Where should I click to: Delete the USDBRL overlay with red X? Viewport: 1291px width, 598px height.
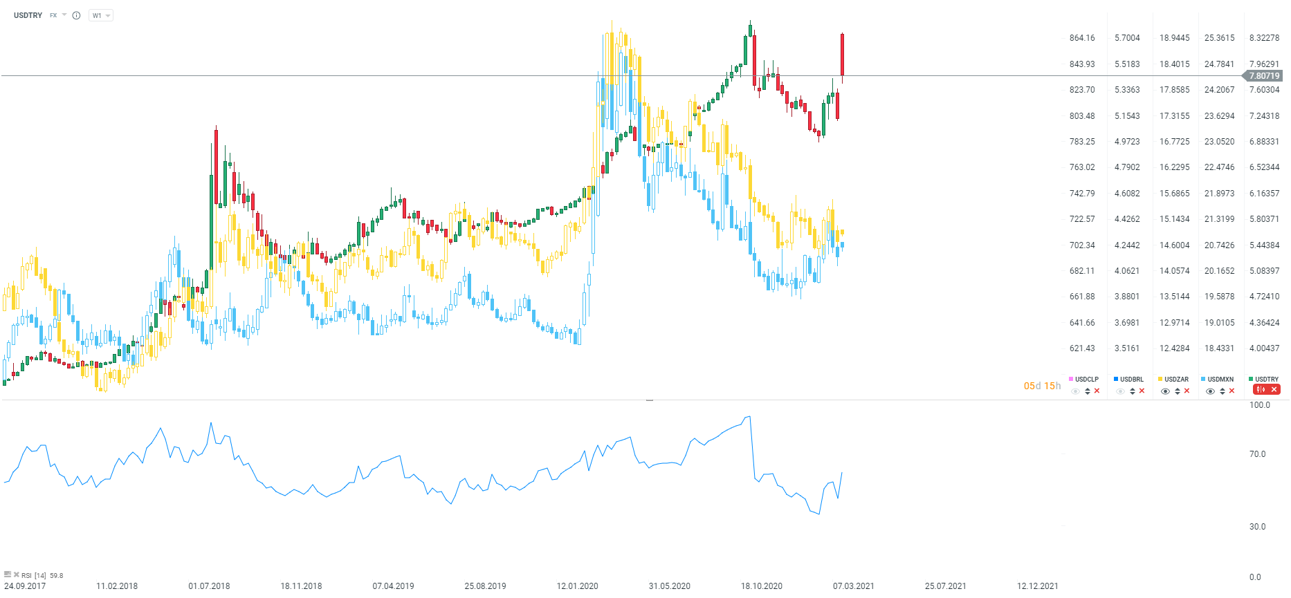click(1142, 391)
